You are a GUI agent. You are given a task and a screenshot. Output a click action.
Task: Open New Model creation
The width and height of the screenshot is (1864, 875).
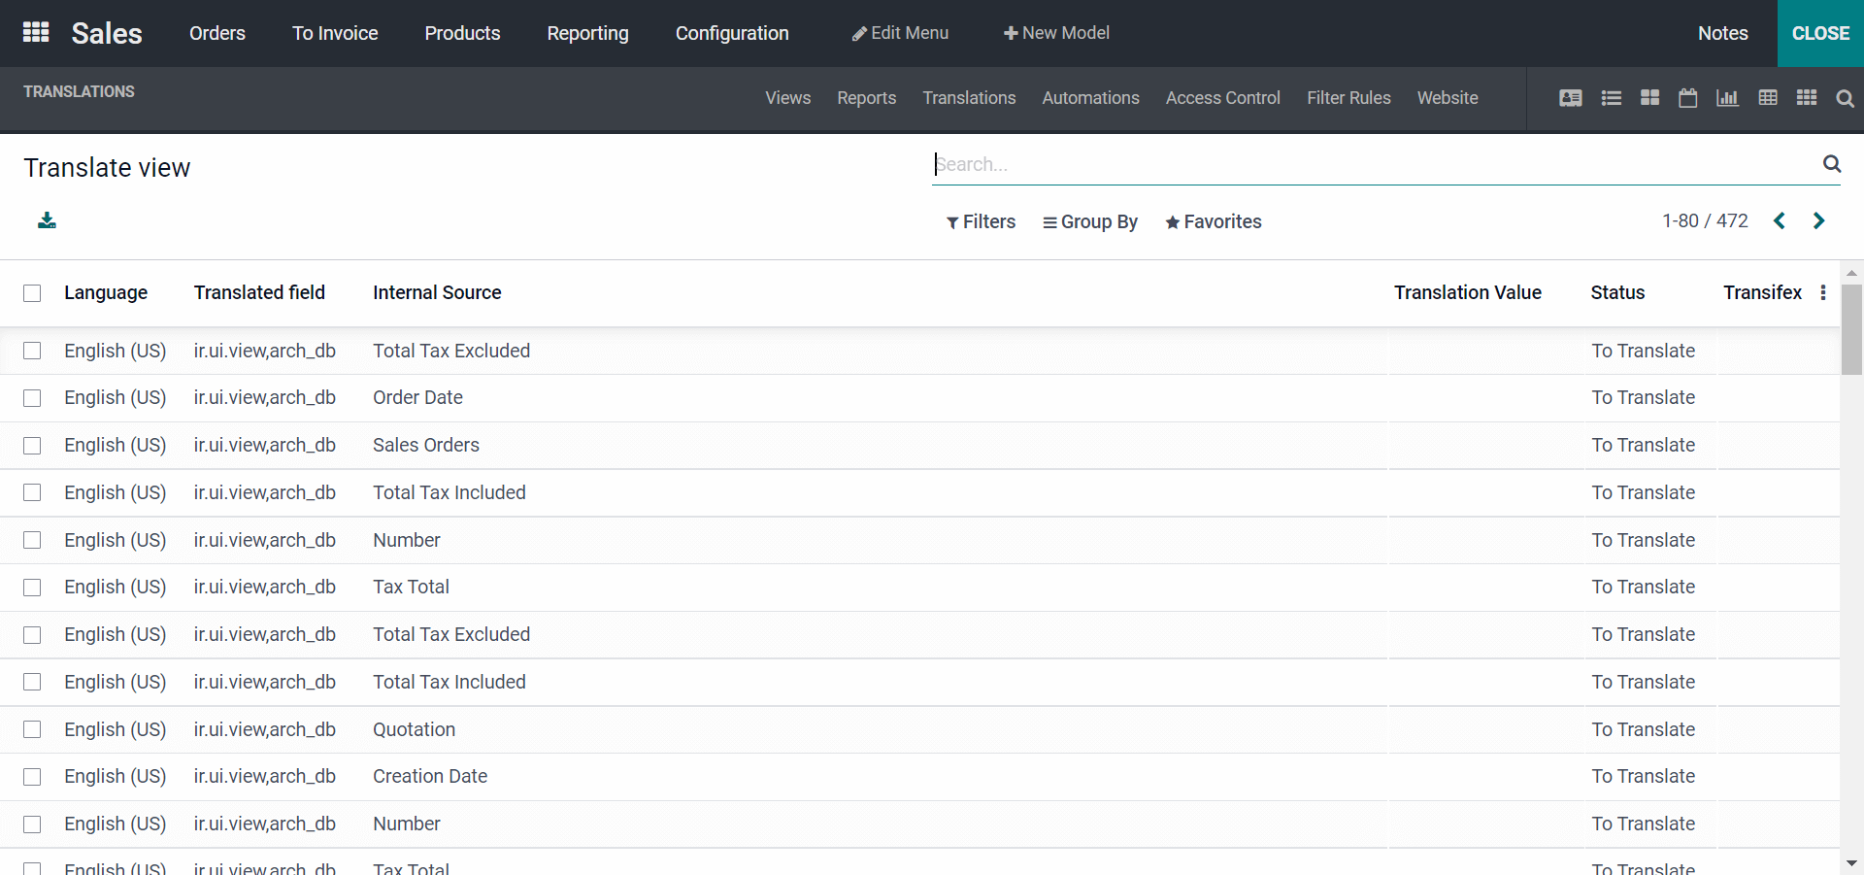pos(1056,32)
